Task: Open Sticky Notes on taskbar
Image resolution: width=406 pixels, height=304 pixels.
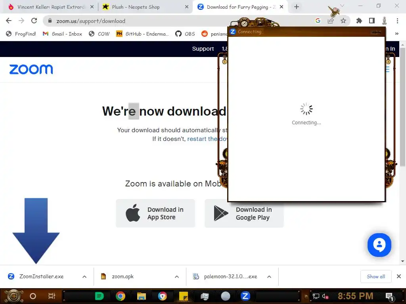Action: [x=184, y=296]
